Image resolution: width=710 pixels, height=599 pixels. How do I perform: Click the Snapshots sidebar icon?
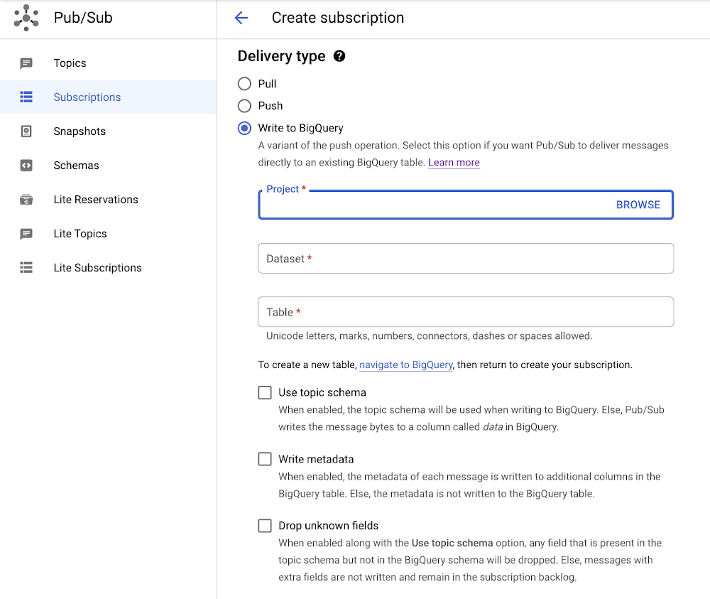click(26, 131)
